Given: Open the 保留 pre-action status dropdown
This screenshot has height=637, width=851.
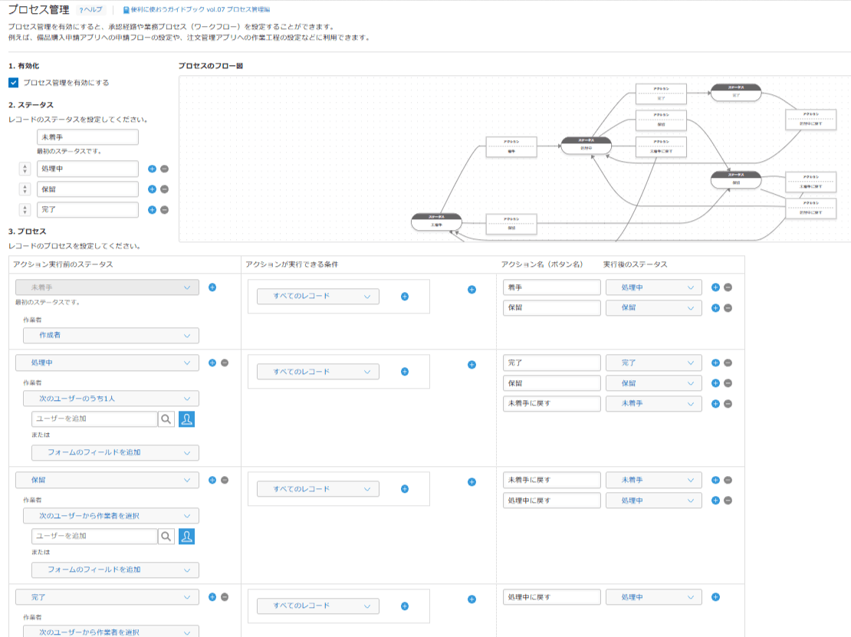Looking at the screenshot, I should 107,480.
